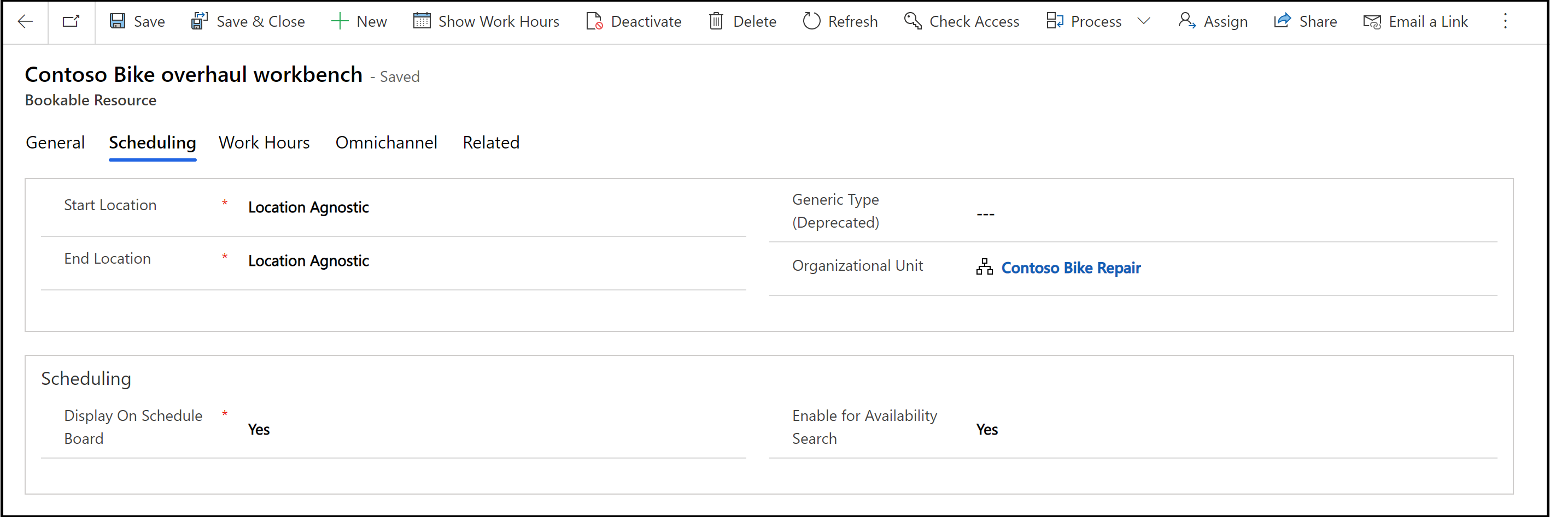Click the Email a Link envelope icon
The image size is (1550, 517).
click(1372, 22)
